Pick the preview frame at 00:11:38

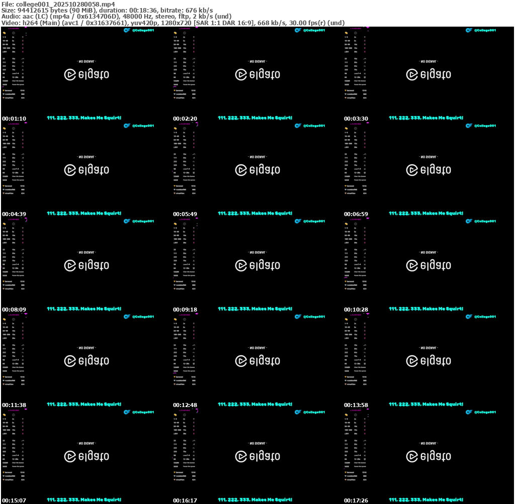click(87, 361)
